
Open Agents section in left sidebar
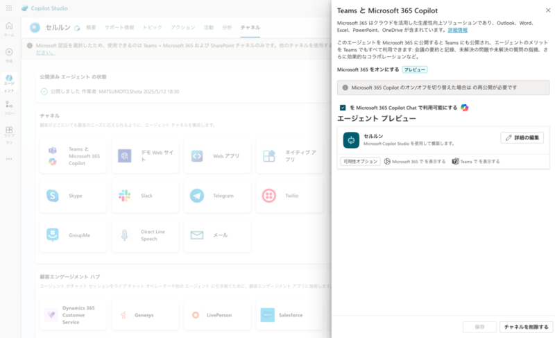coord(9,83)
